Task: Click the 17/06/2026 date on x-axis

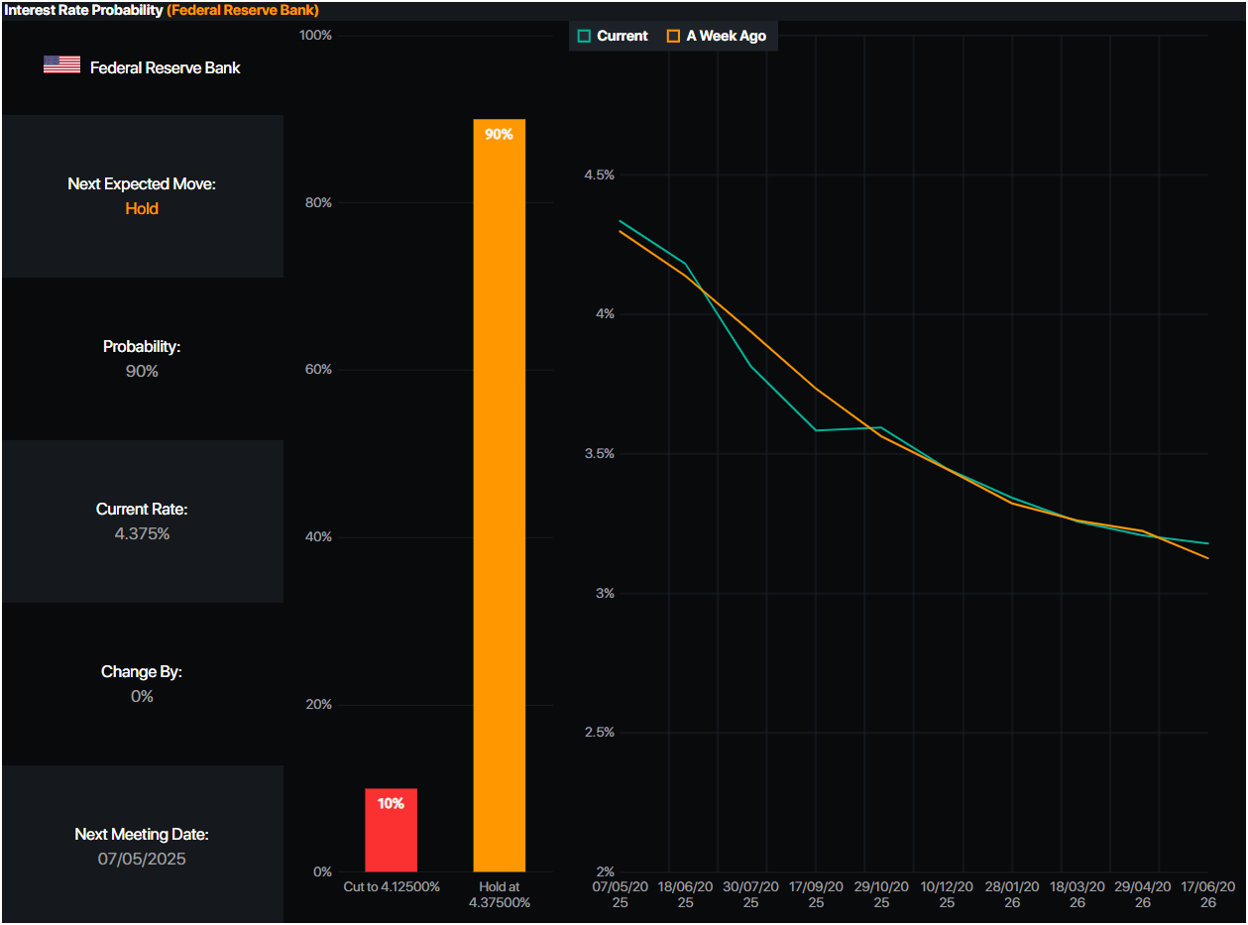Action: coord(1208,894)
